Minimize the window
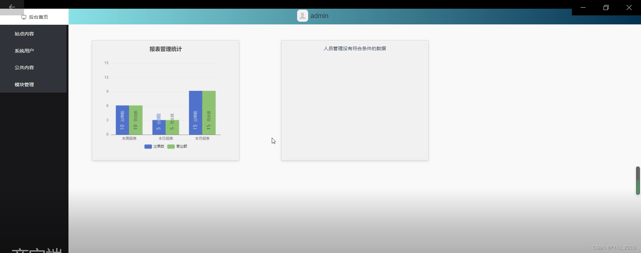The height and width of the screenshot is (253, 641). point(583,7)
